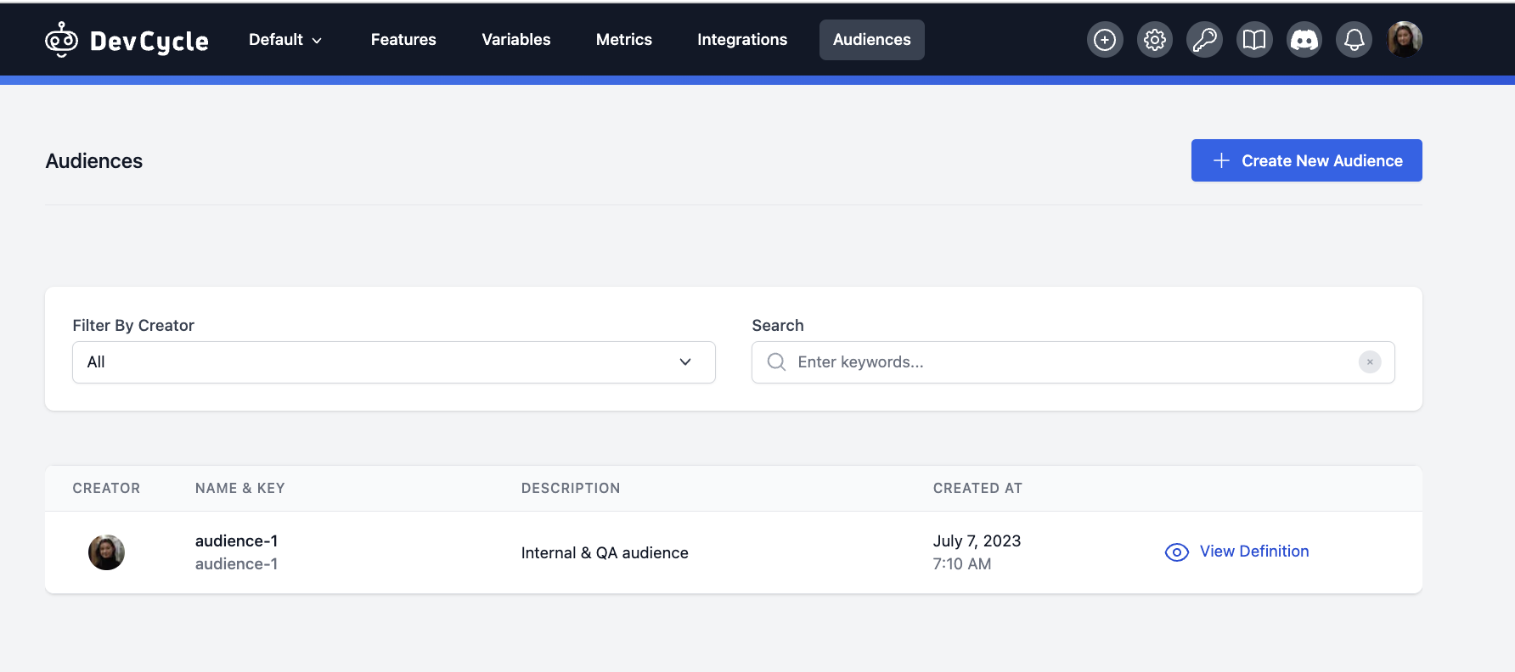Open settings via the gear icon

pyautogui.click(x=1154, y=40)
